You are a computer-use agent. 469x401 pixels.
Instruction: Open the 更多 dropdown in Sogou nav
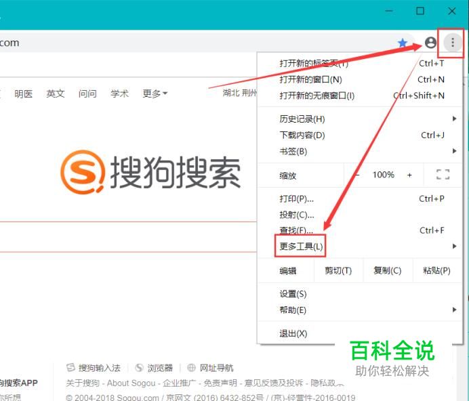tap(155, 93)
